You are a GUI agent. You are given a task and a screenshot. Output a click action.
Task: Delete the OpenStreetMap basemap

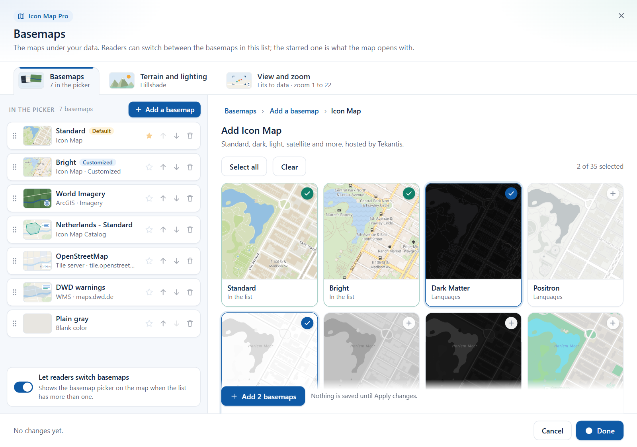coord(190,261)
